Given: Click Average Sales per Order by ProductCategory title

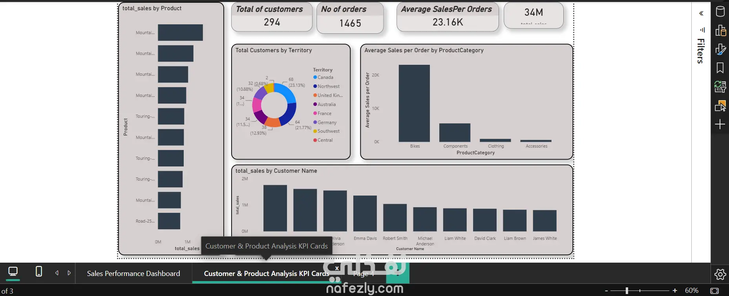Looking at the screenshot, I should (424, 50).
